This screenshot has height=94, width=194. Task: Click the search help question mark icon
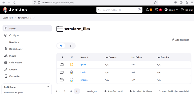(x=139, y=10)
